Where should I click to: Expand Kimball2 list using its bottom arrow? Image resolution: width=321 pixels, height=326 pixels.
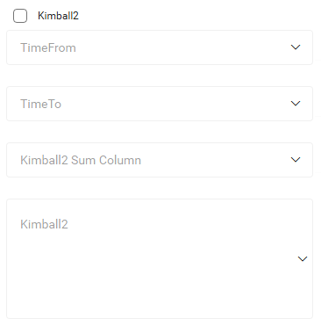tap(303, 258)
